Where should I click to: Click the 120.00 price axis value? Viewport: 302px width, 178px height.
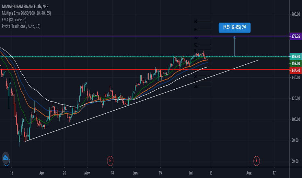tap(296, 98)
